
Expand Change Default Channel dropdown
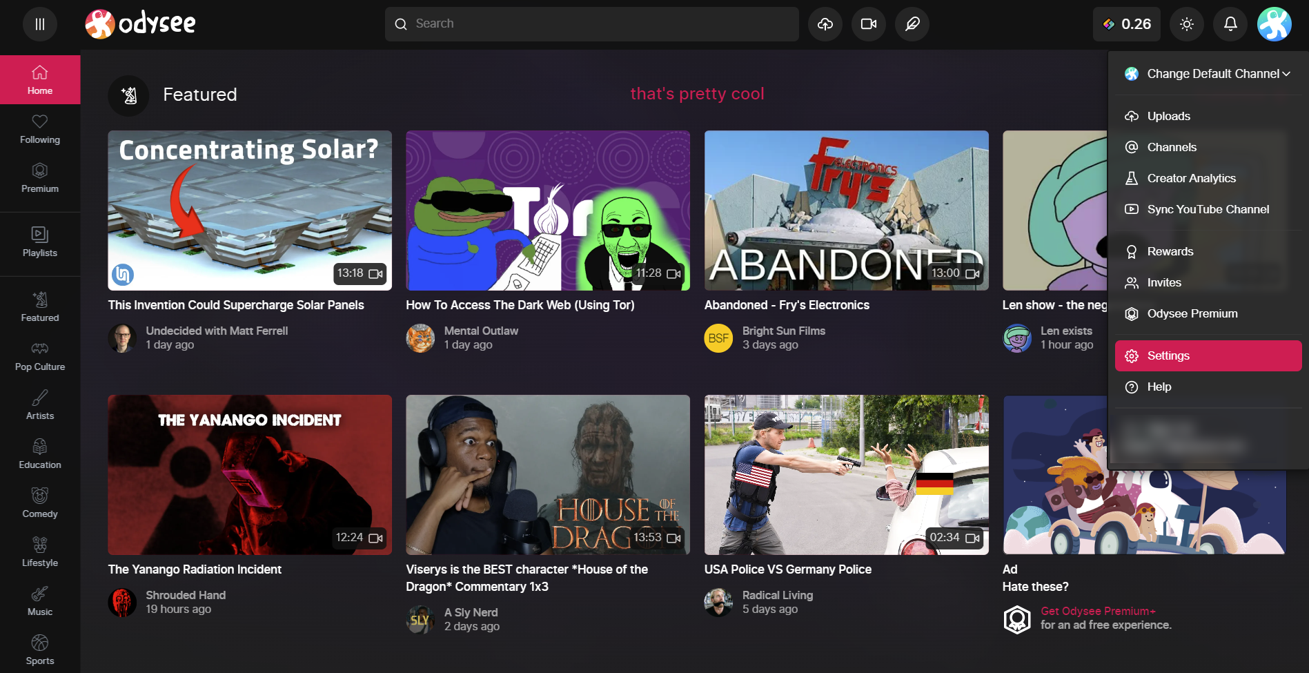1208,74
